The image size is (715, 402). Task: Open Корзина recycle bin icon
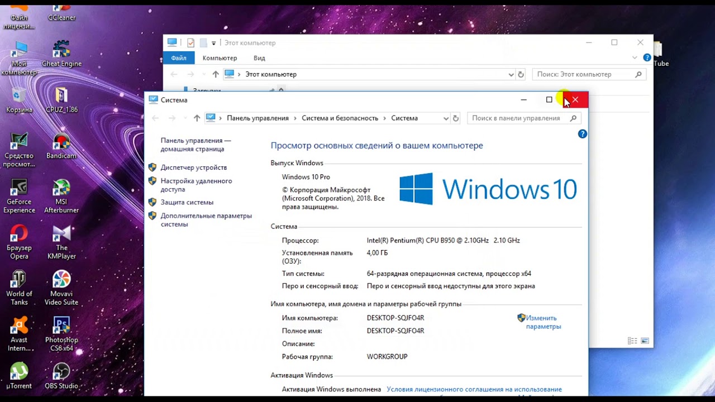[19, 100]
